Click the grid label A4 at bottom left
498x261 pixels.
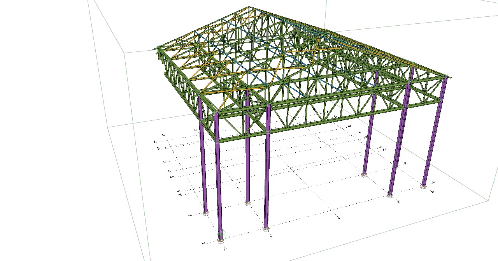pos(203,243)
